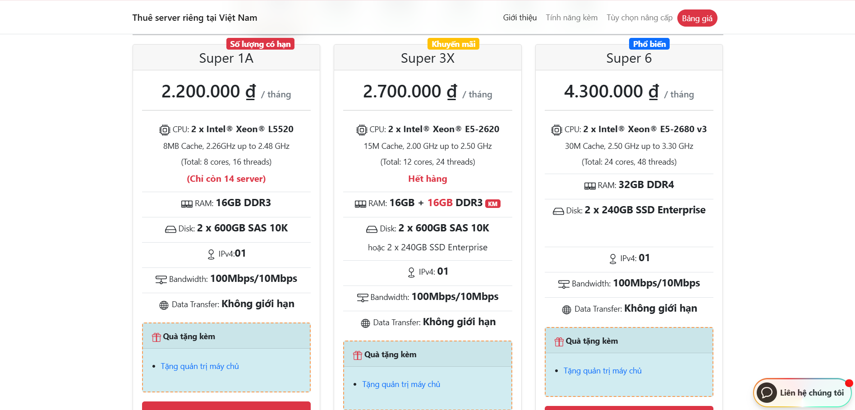Click the bandwidth icon in Super 3X

coord(363,298)
